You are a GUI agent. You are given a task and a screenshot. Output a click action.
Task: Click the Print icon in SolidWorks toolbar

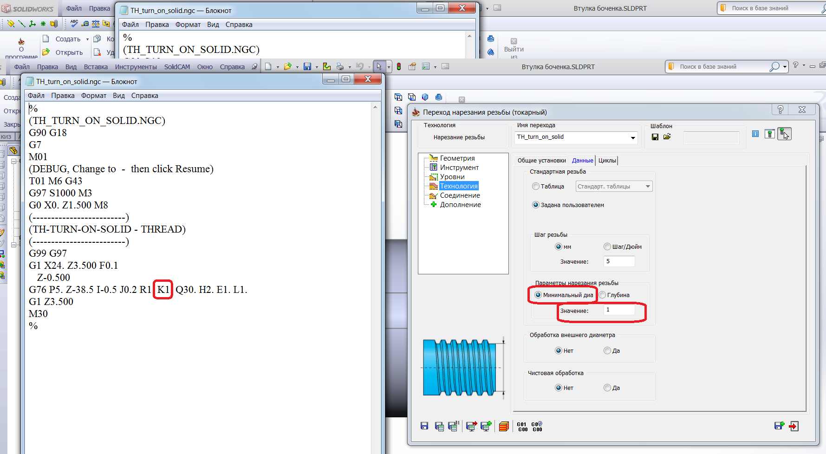coord(340,66)
